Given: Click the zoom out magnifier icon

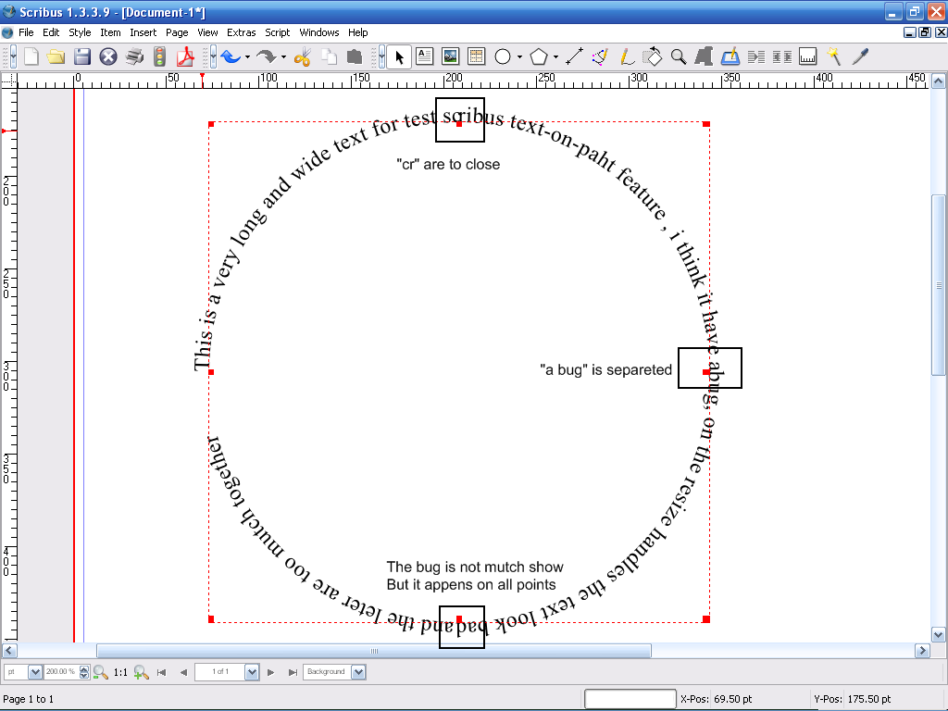Looking at the screenshot, I should 101,672.
